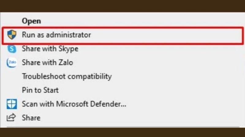This screenshot has width=245, height=137.
Task: Select Open from the context menu
Action: (31, 21)
